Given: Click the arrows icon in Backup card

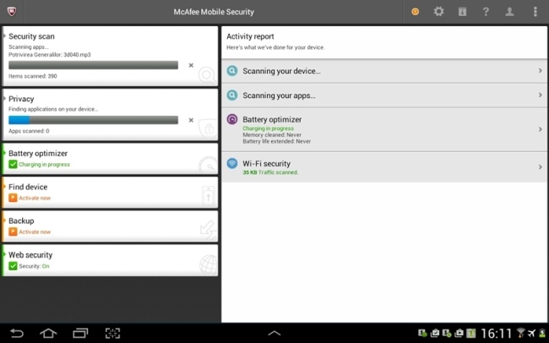Looking at the screenshot, I should point(209,230).
